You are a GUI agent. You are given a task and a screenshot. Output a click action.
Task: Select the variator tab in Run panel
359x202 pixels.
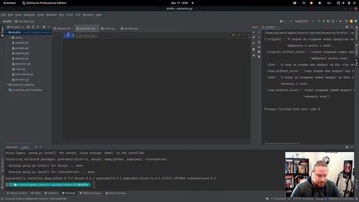pos(270,27)
